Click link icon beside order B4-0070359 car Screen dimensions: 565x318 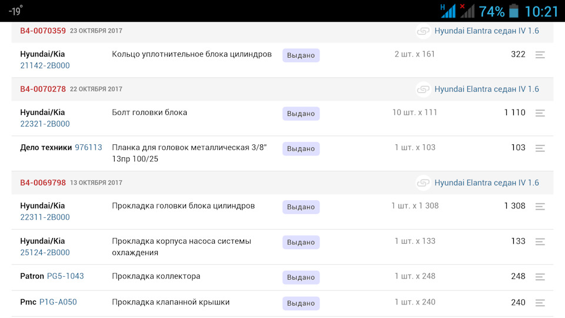423,31
